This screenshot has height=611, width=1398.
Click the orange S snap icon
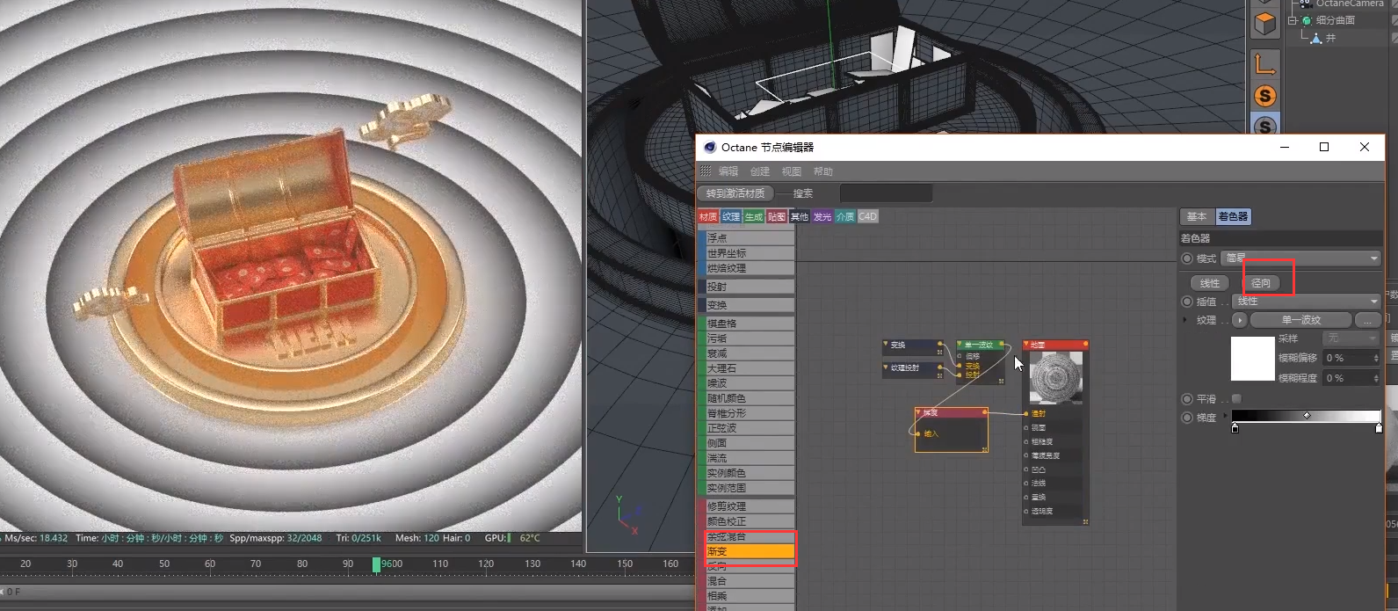pyautogui.click(x=1264, y=96)
